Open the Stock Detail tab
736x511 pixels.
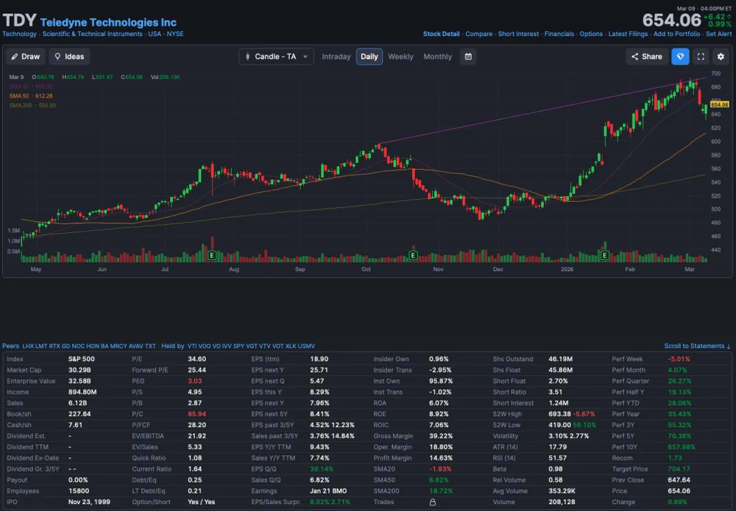(441, 34)
